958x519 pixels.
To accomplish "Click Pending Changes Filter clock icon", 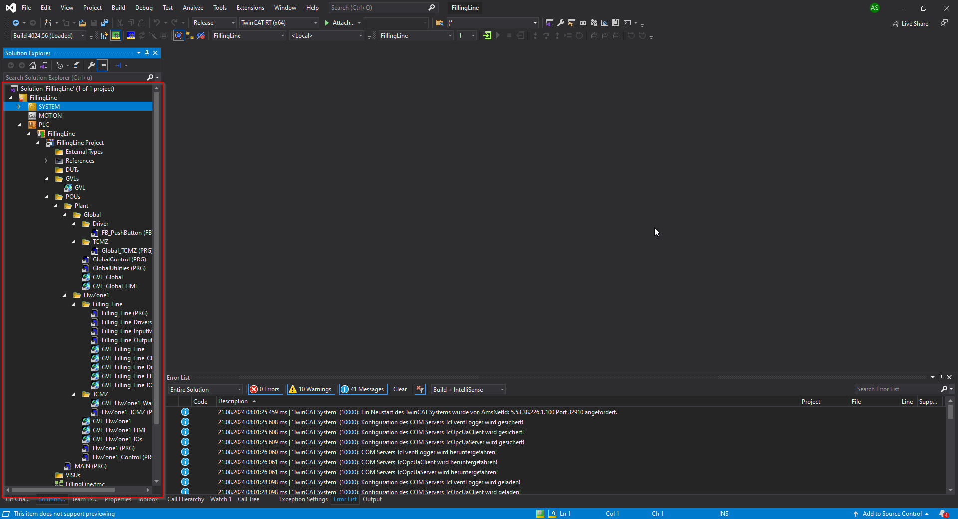I will coord(60,65).
